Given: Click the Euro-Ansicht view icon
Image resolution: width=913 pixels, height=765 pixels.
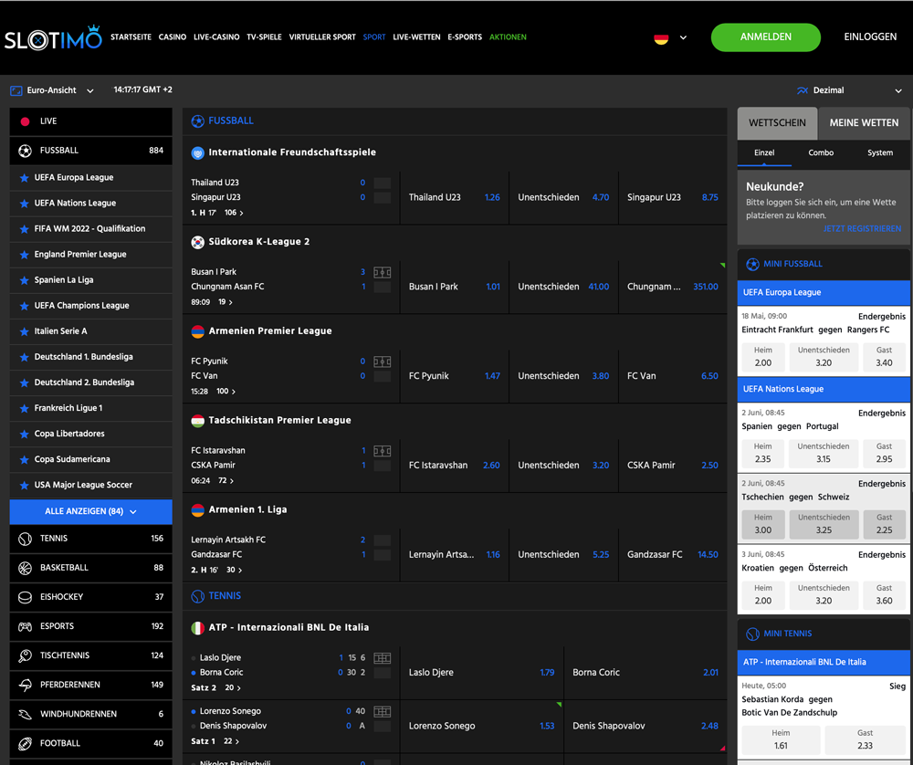Looking at the screenshot, I should 16,90.
